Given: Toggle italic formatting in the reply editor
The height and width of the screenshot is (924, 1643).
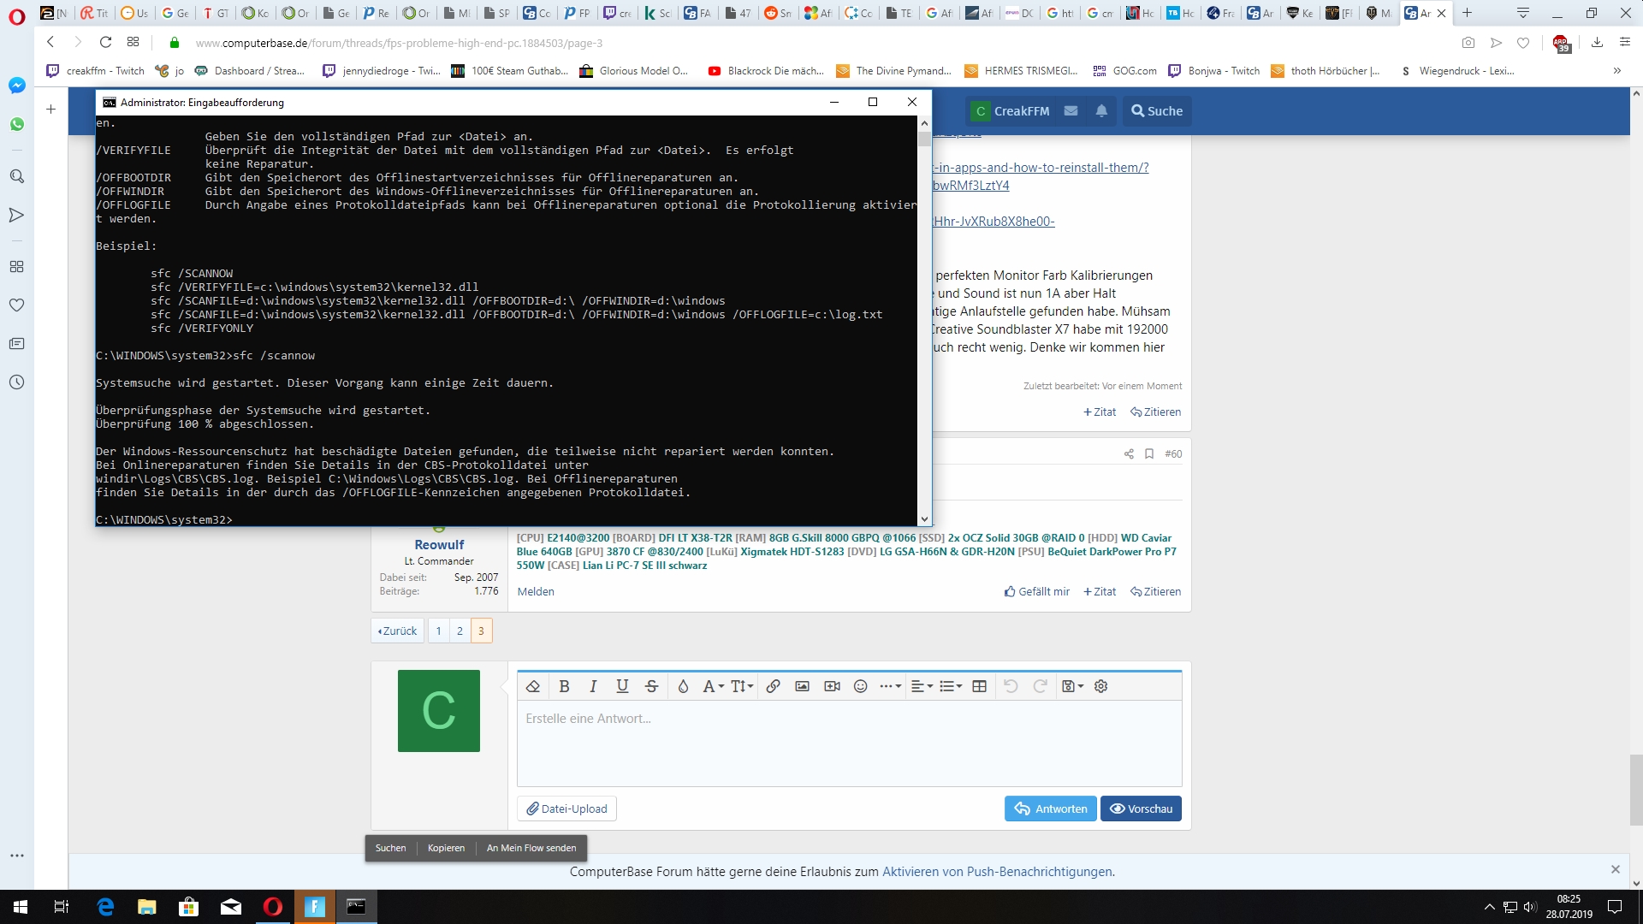Looking at the screenshot, I should tap(593, 686).
